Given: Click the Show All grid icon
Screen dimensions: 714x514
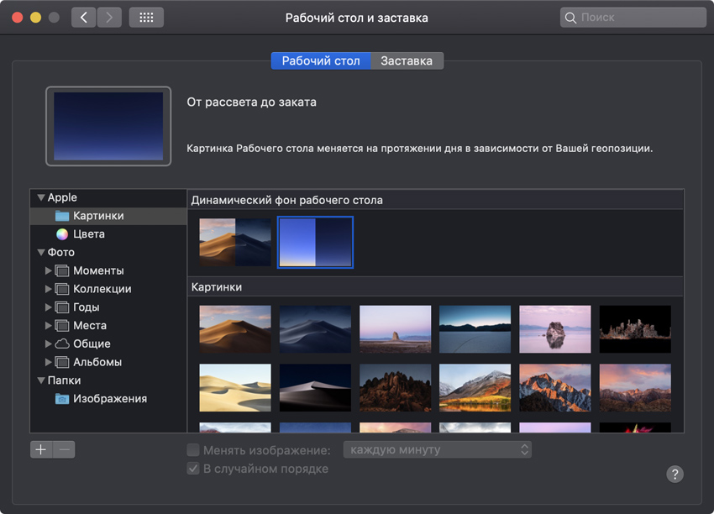Looking at the screenshot, I should coord(146,18).
